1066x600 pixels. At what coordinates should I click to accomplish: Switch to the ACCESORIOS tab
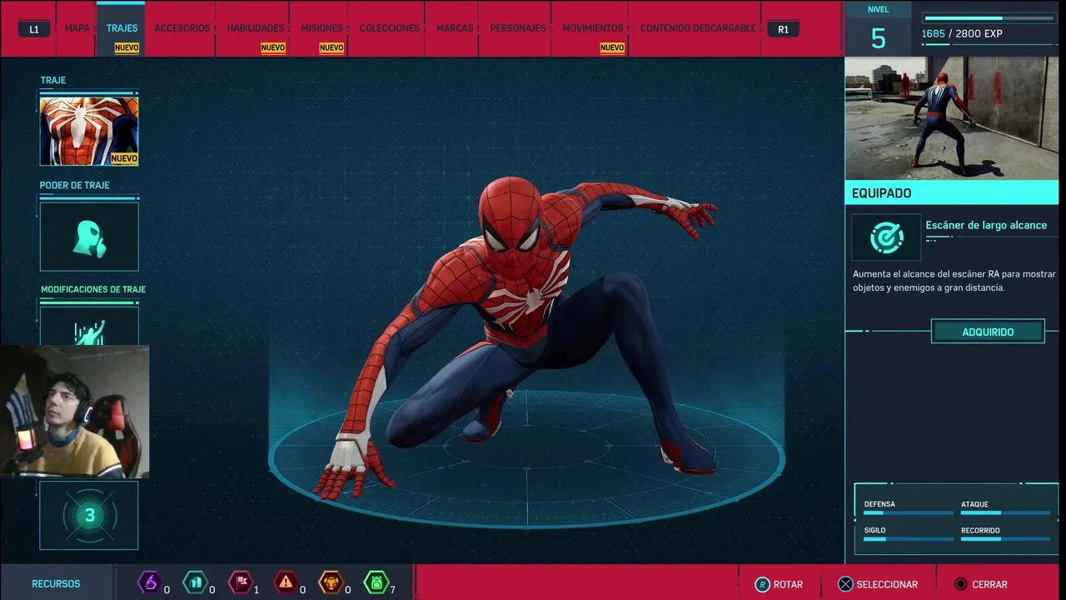[182, 28]
